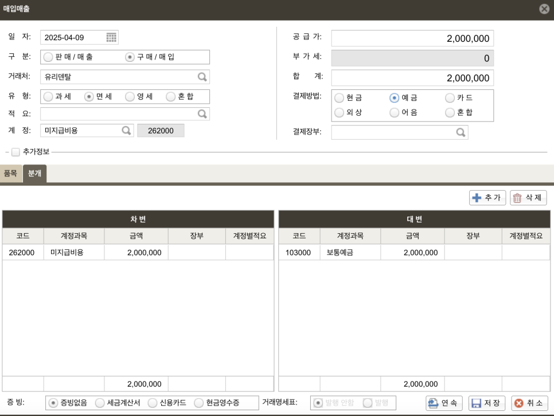This screenshot has width=554, height=416.
Task: Select 현금영수증 evidence option
Action: [199, 403]
